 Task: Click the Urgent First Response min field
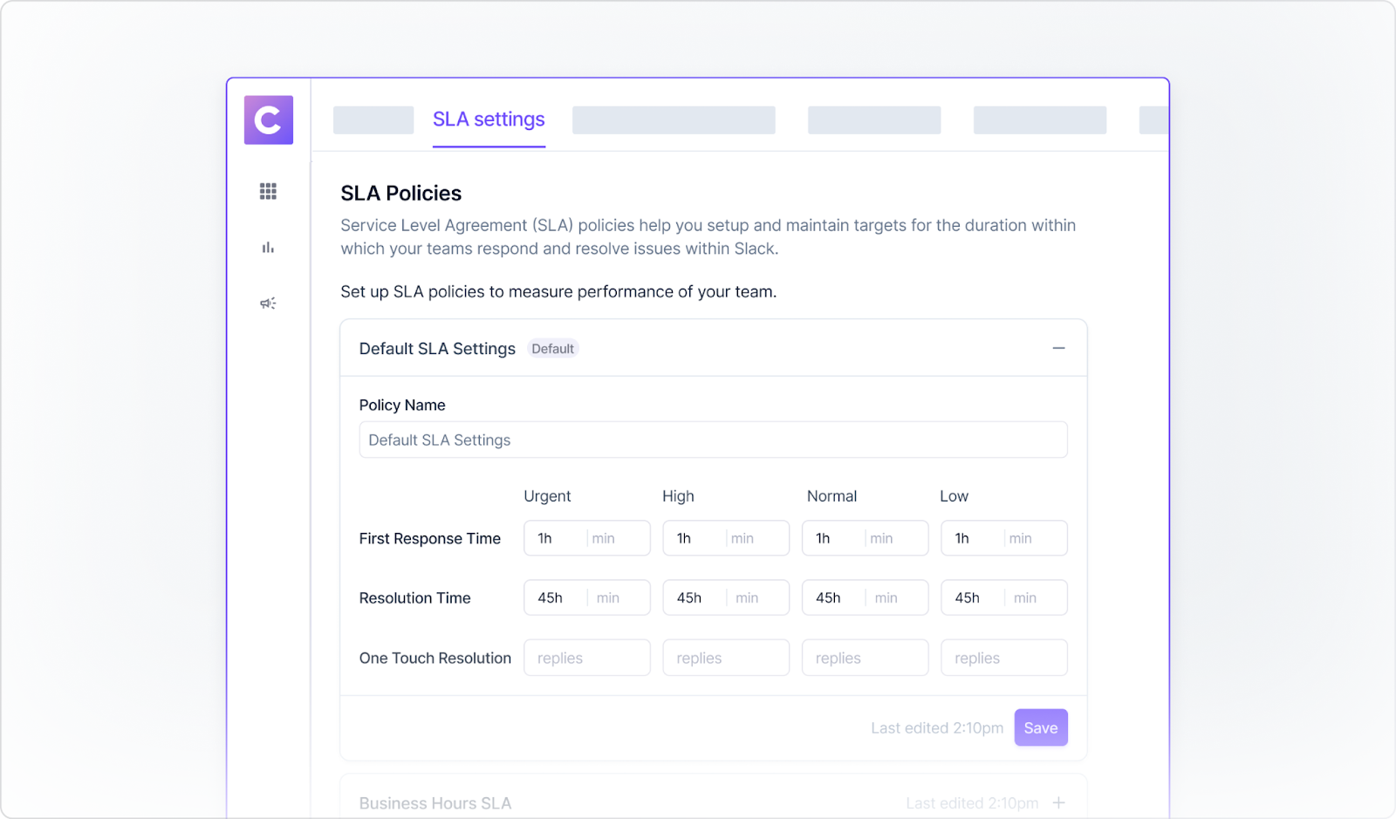click(617, 538)
